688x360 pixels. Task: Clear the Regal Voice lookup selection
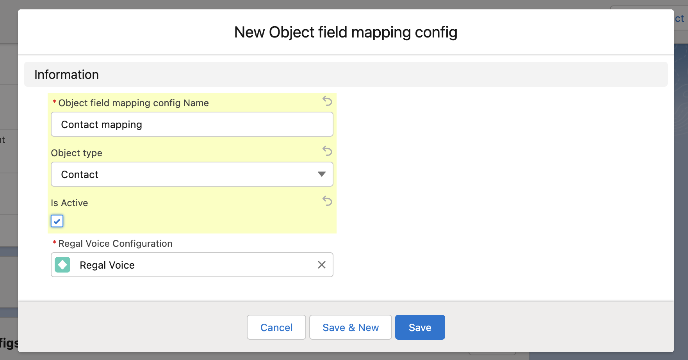coord(321,265)
